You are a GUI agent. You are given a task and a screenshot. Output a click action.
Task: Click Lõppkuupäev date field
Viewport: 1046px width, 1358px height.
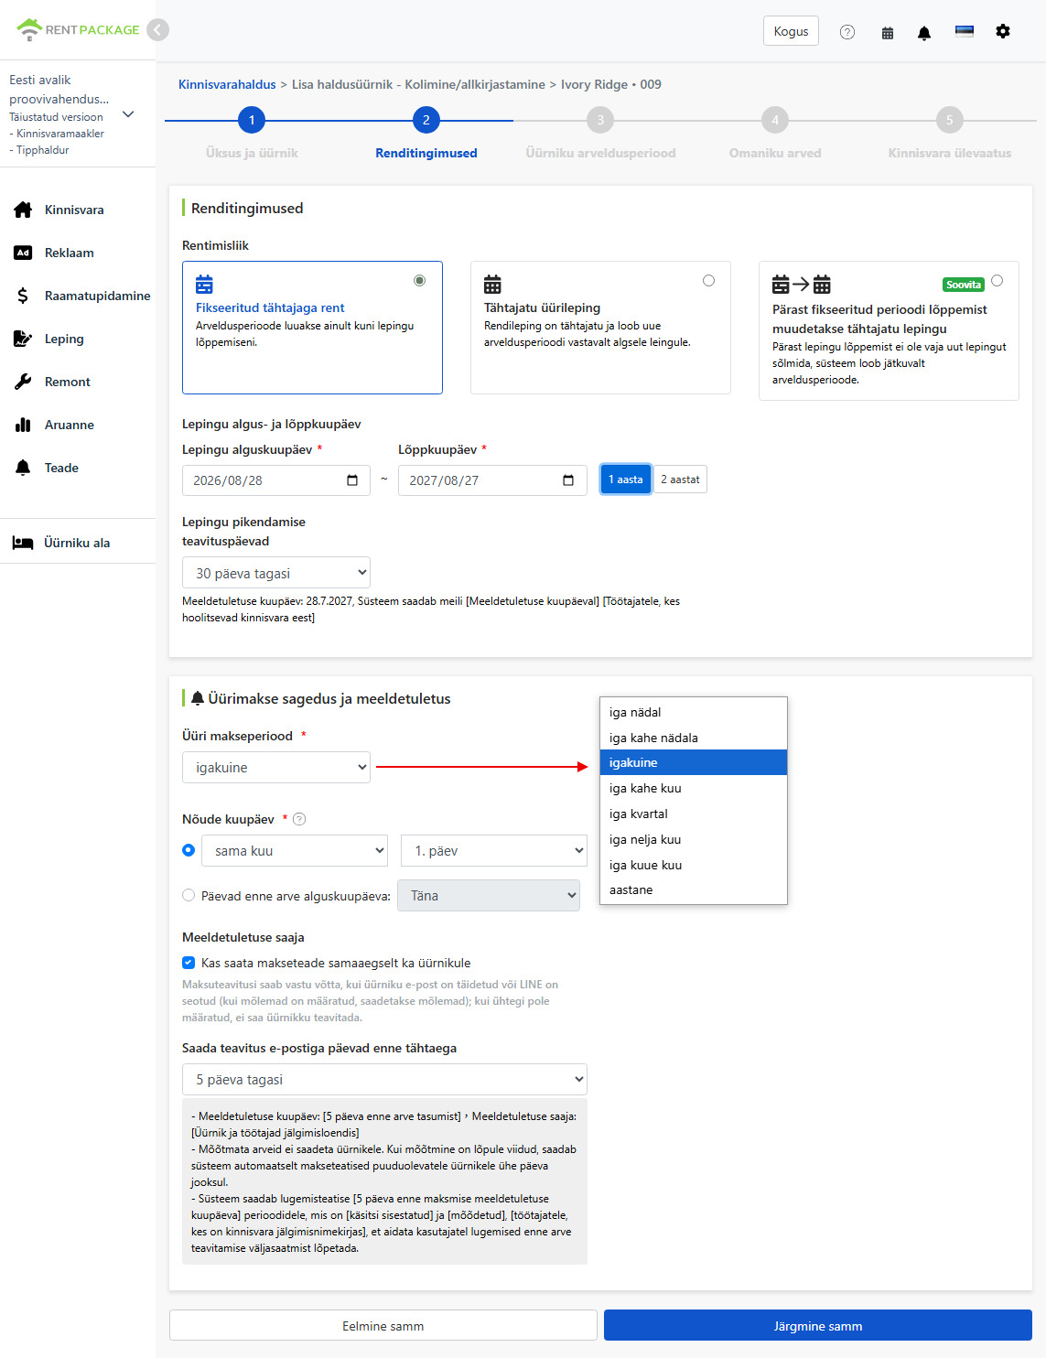click(x=492, y=480)
